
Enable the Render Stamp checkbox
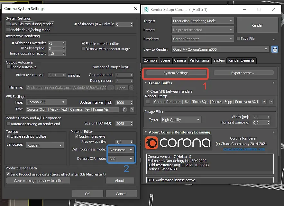point(148,102)
